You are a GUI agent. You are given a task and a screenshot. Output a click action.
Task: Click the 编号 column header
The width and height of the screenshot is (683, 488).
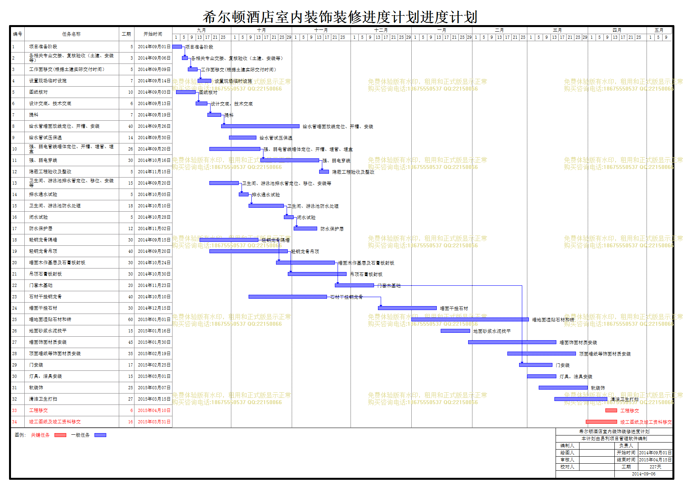pyautogui.click(x=18, y=34)
